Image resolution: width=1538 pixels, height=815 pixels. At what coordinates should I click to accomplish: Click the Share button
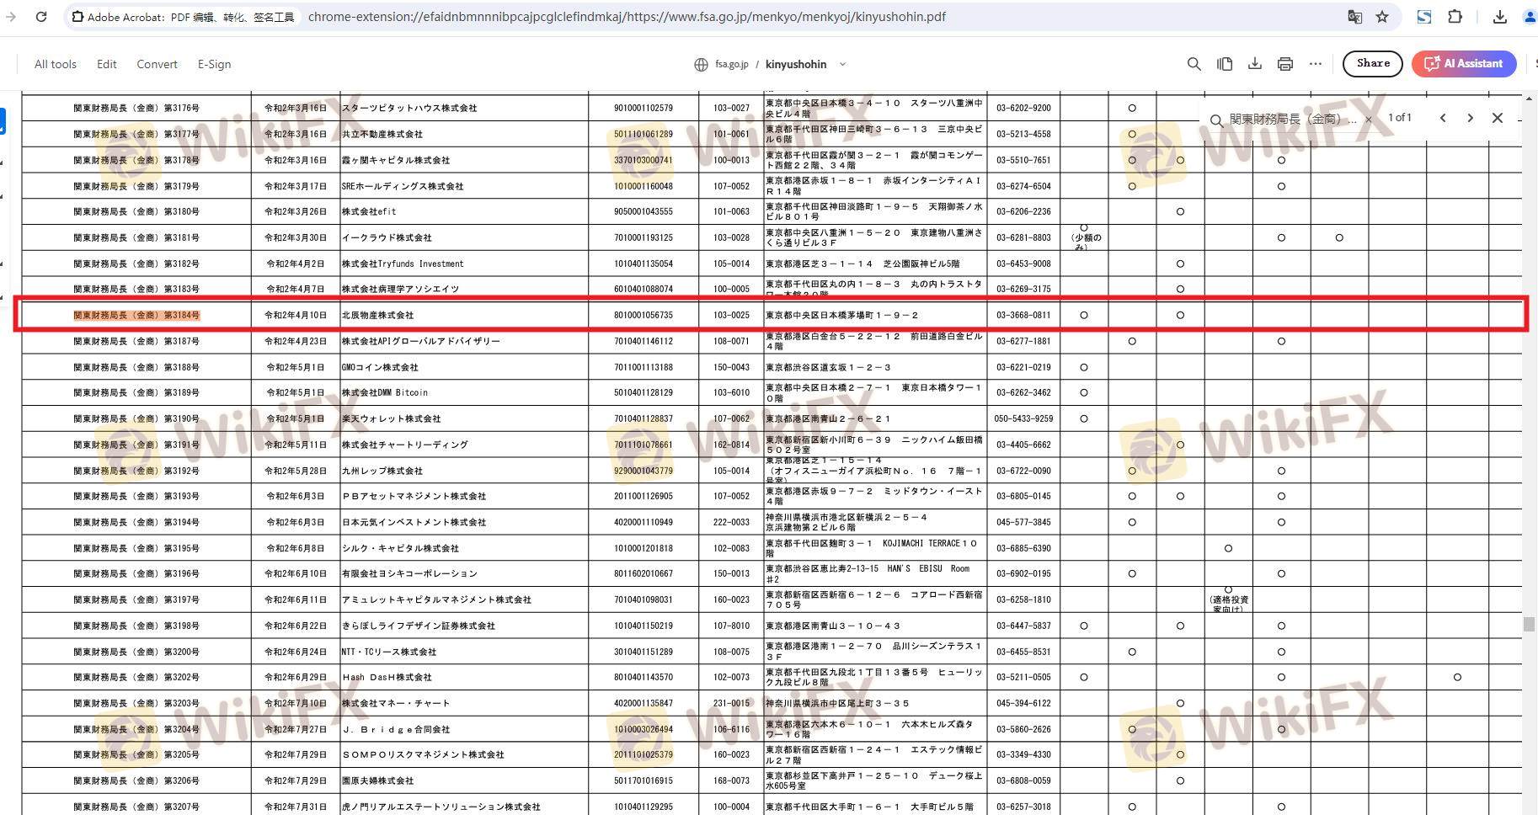[1372, 64]
